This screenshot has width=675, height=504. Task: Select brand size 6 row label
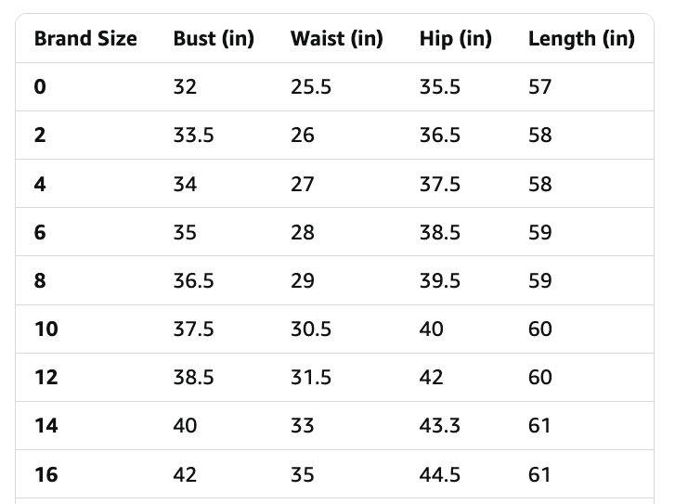pyautogui.click(x=40, y=232)
